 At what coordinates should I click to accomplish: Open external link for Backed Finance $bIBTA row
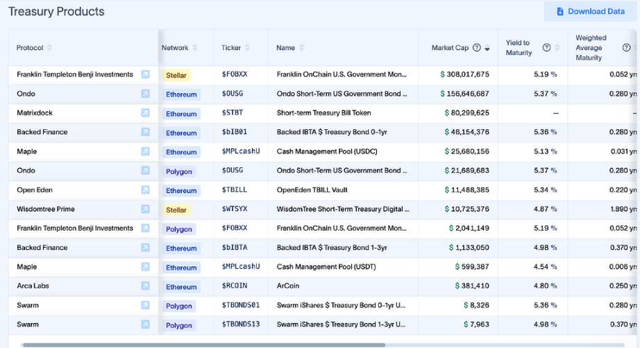click(x=145, y=247)
